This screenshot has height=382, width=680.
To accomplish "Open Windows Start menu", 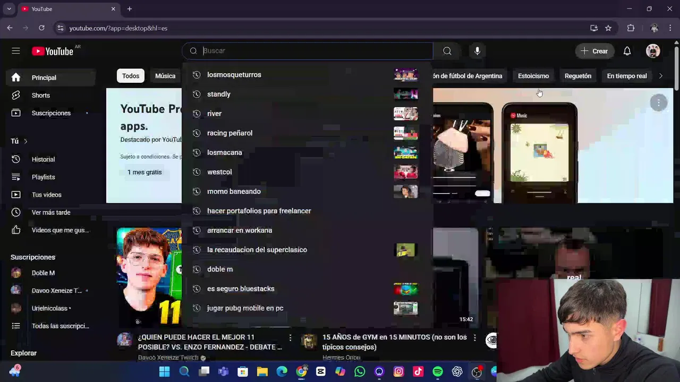I will (164, 372).
